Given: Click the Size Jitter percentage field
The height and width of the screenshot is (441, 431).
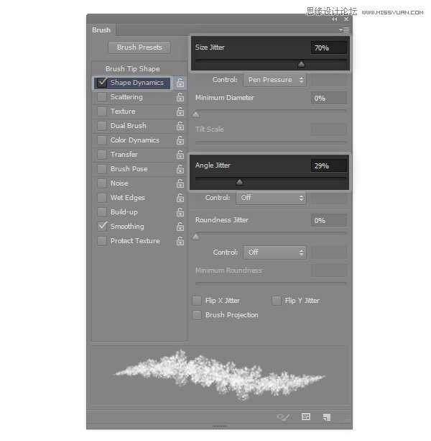Looking at the screenshot, I should [329, 47].
